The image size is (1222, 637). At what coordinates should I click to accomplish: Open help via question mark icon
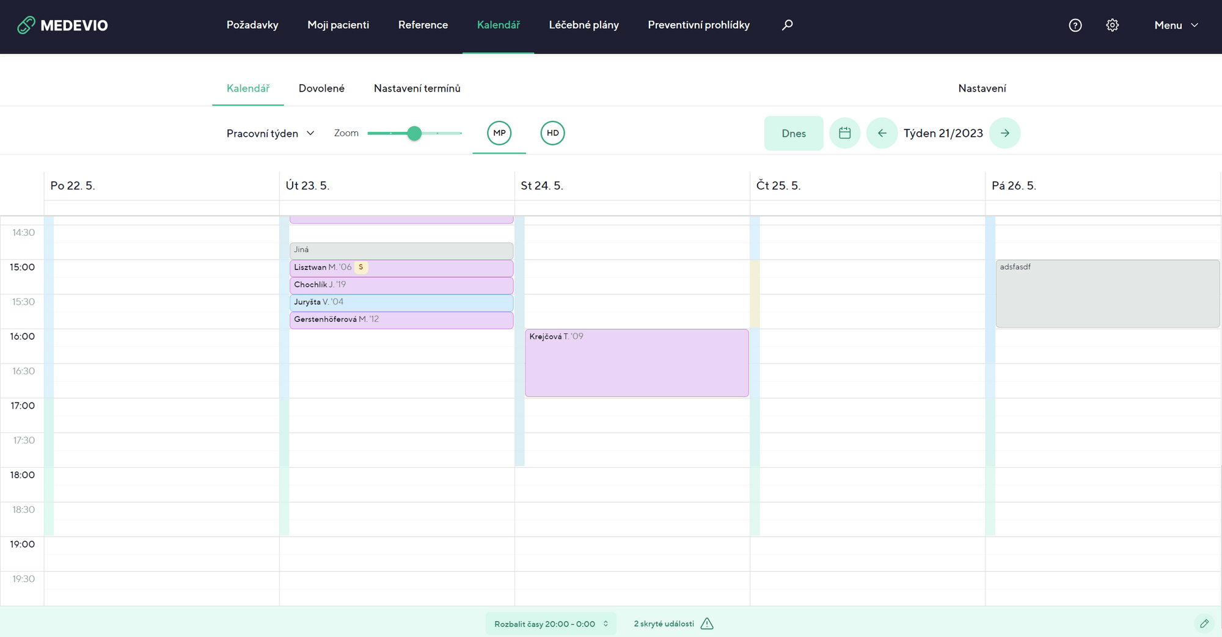coord(1075,25)
